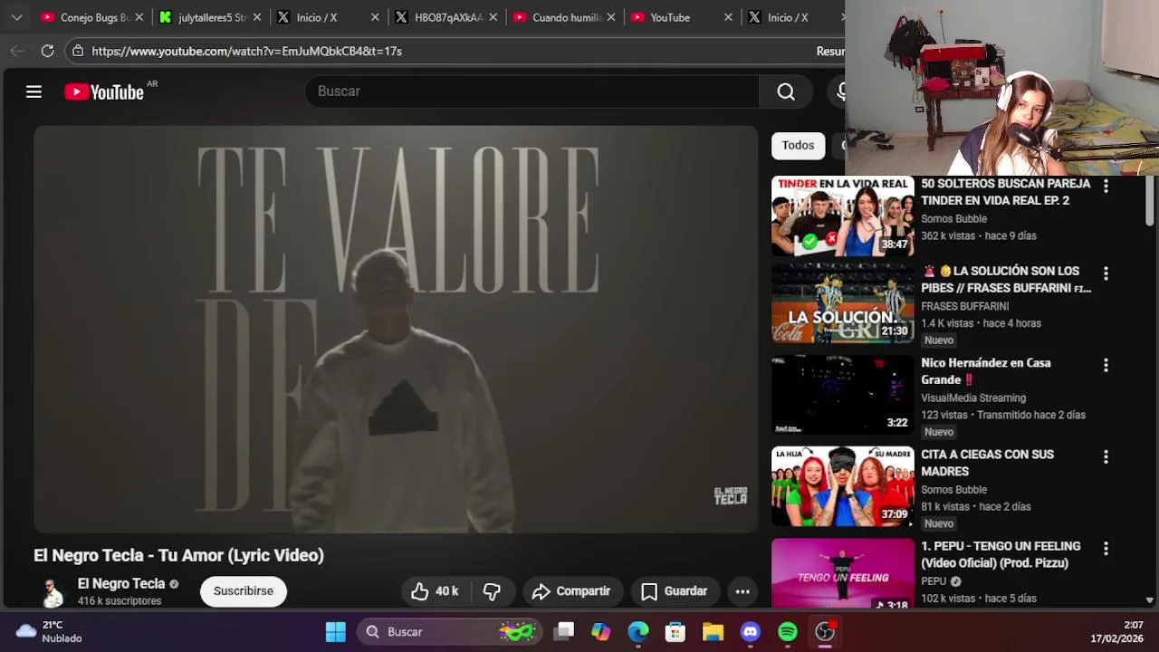Click the video title El Negro Tecla - Tu Amor
1159x652 pixels.
pyautogui.click(x=178, y=555)
